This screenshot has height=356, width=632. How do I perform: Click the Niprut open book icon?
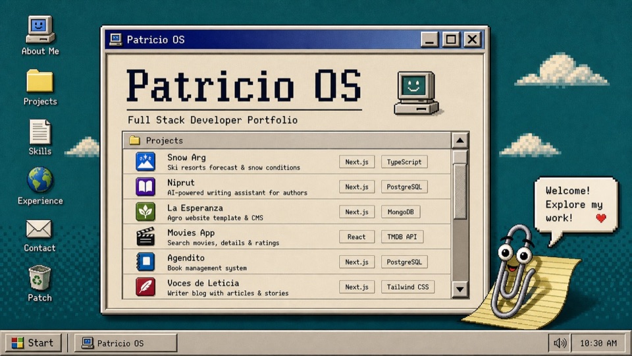point(145,187)
